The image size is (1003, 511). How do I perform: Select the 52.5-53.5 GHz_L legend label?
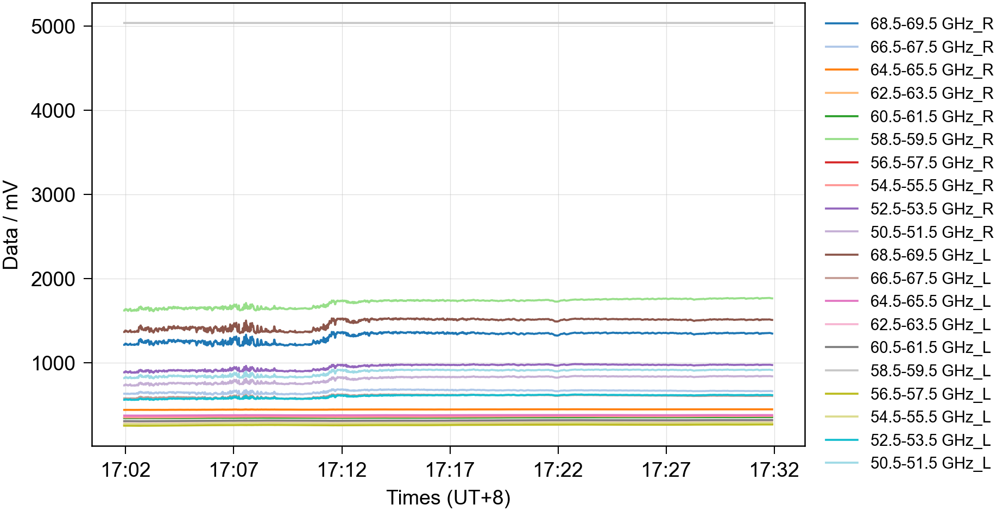tap(931, 440)
